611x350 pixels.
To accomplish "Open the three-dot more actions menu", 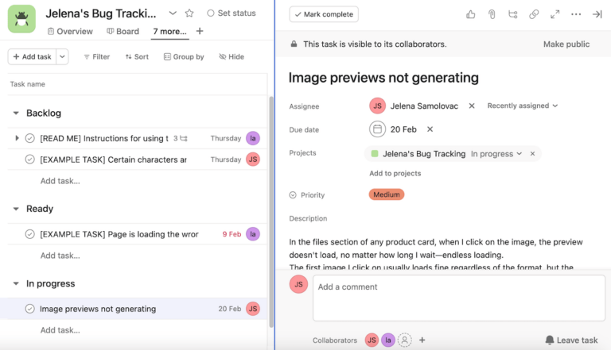I will pyautogui.click(x=576, y=14).
